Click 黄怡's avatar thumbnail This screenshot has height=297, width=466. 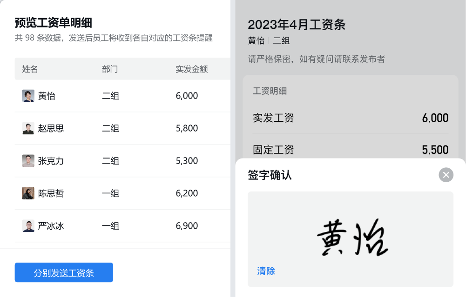(x=28, y=96)
